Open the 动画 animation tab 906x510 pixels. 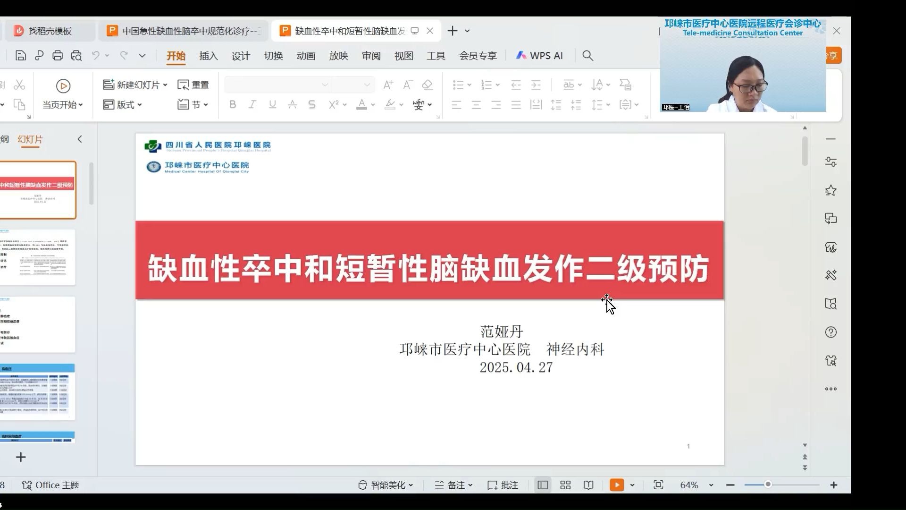tap(306, 56)
